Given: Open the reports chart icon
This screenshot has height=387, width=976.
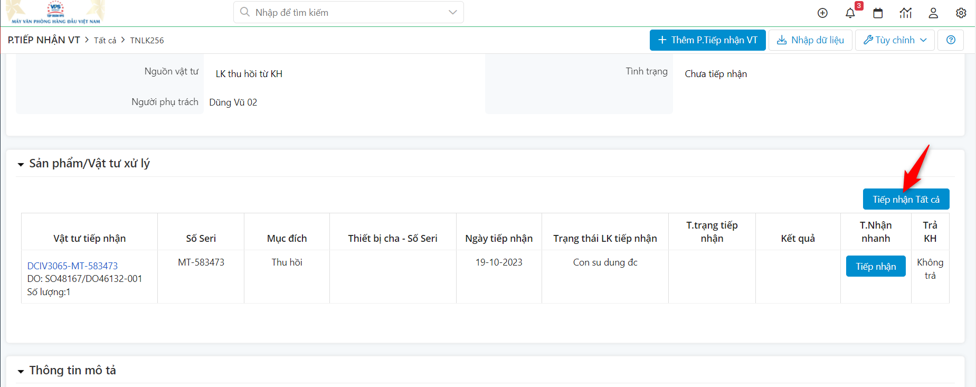Looking at the screenshot, I should 906,13.
